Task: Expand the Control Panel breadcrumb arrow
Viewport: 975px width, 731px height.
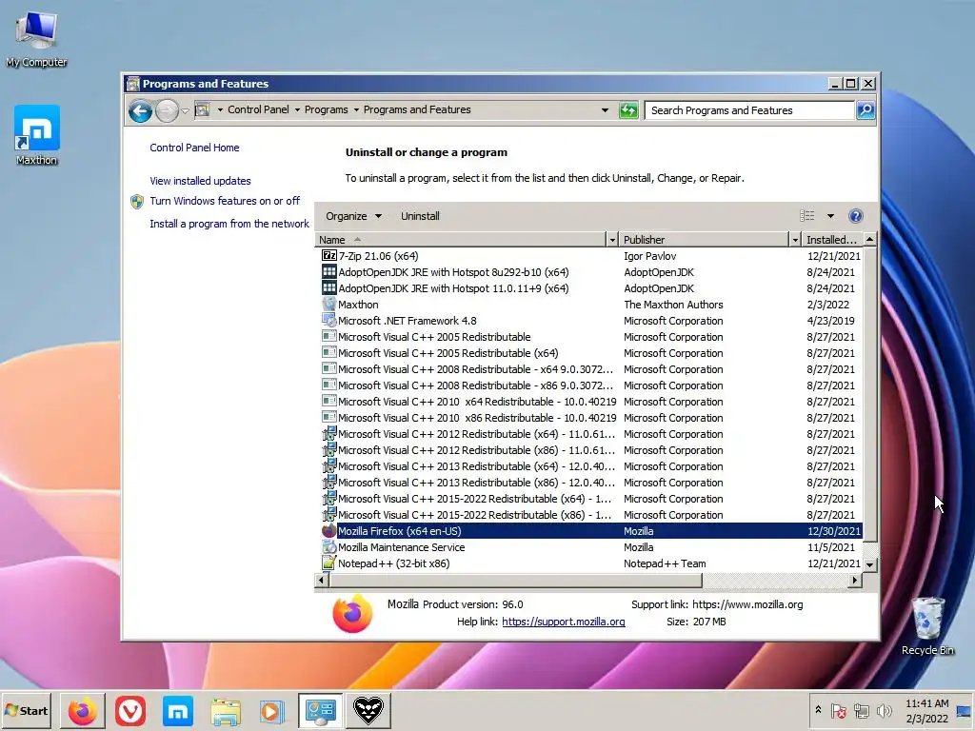Action: tap(297, 110)
